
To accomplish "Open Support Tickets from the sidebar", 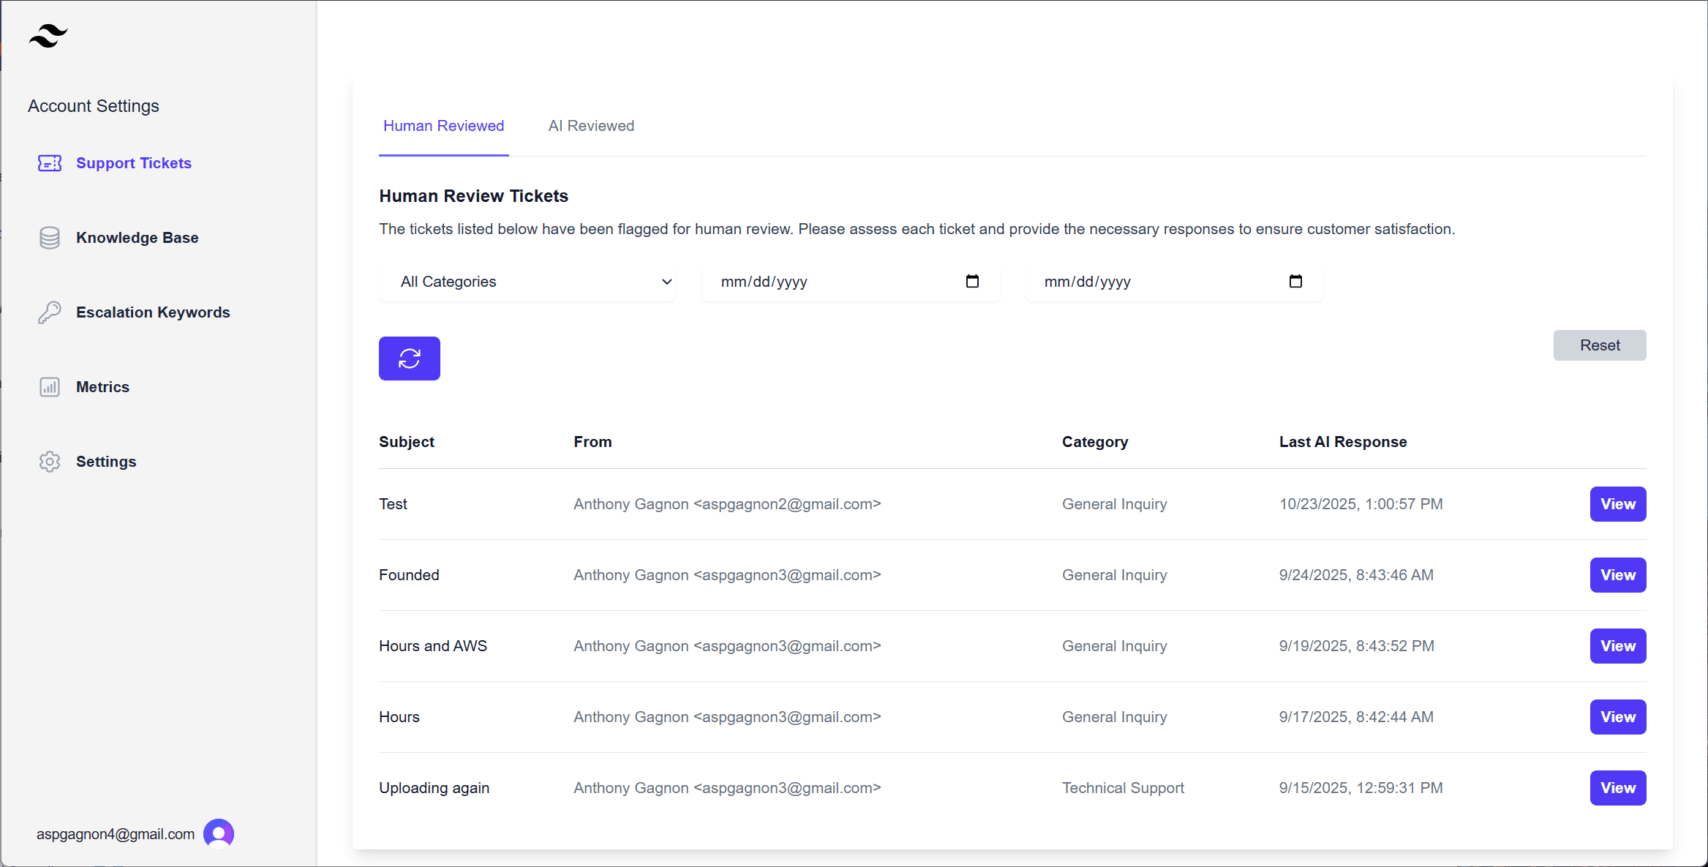I will coord(133,163).
